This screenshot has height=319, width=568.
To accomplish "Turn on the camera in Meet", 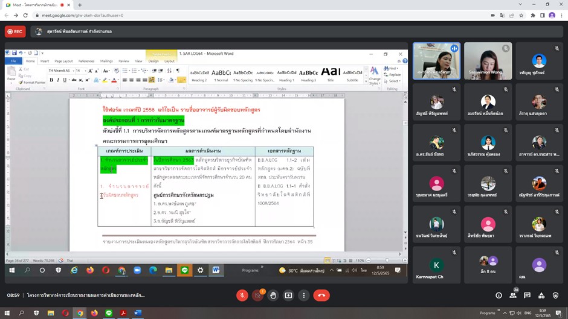I will click(x=257, y=295).
